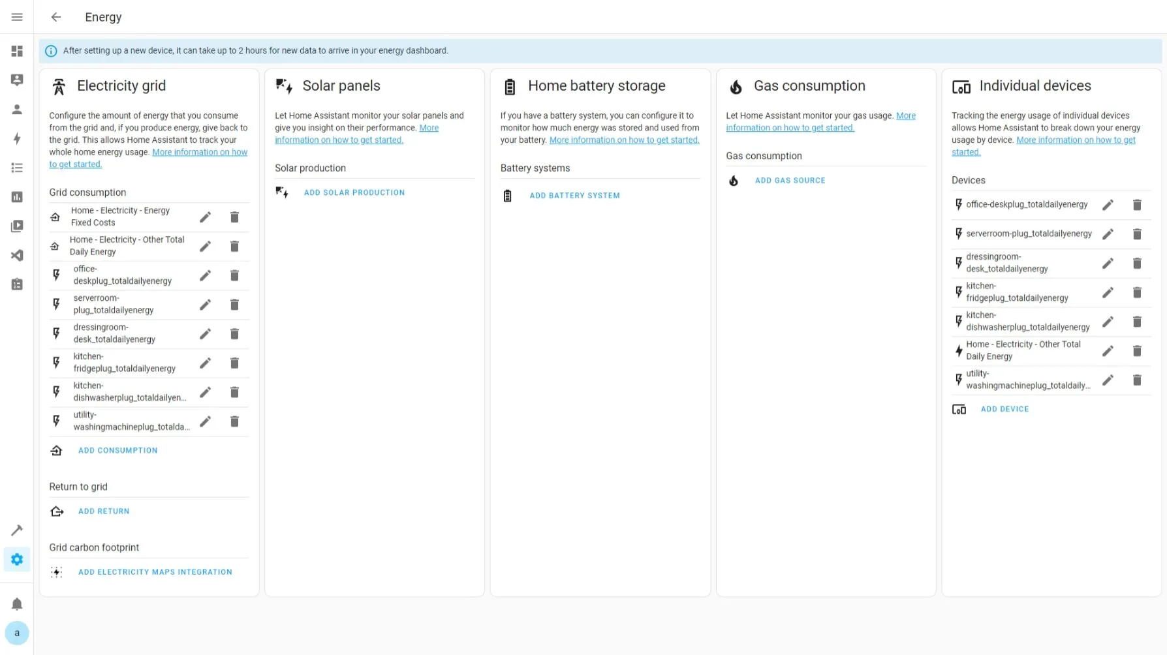Click ADD RETURN button
Image resolution: width=1167 pixels, height=655 pixels.
click(104, 511)
